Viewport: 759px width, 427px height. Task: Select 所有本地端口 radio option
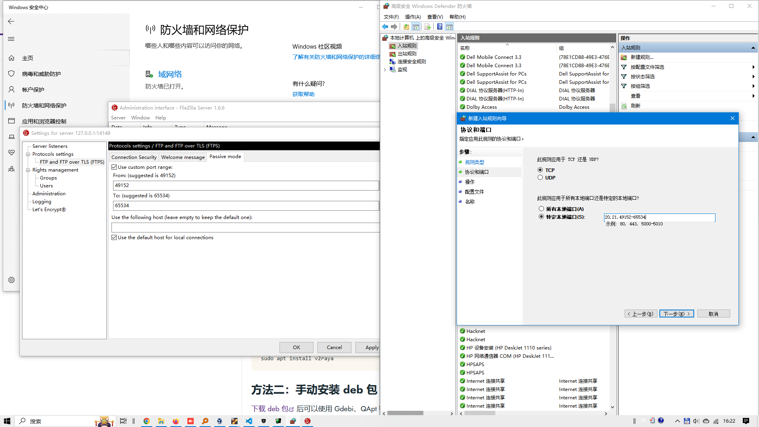[x=541, y=208]
